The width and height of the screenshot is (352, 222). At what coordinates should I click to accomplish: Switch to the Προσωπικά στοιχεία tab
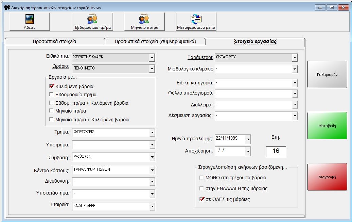(x=54, y=42)
